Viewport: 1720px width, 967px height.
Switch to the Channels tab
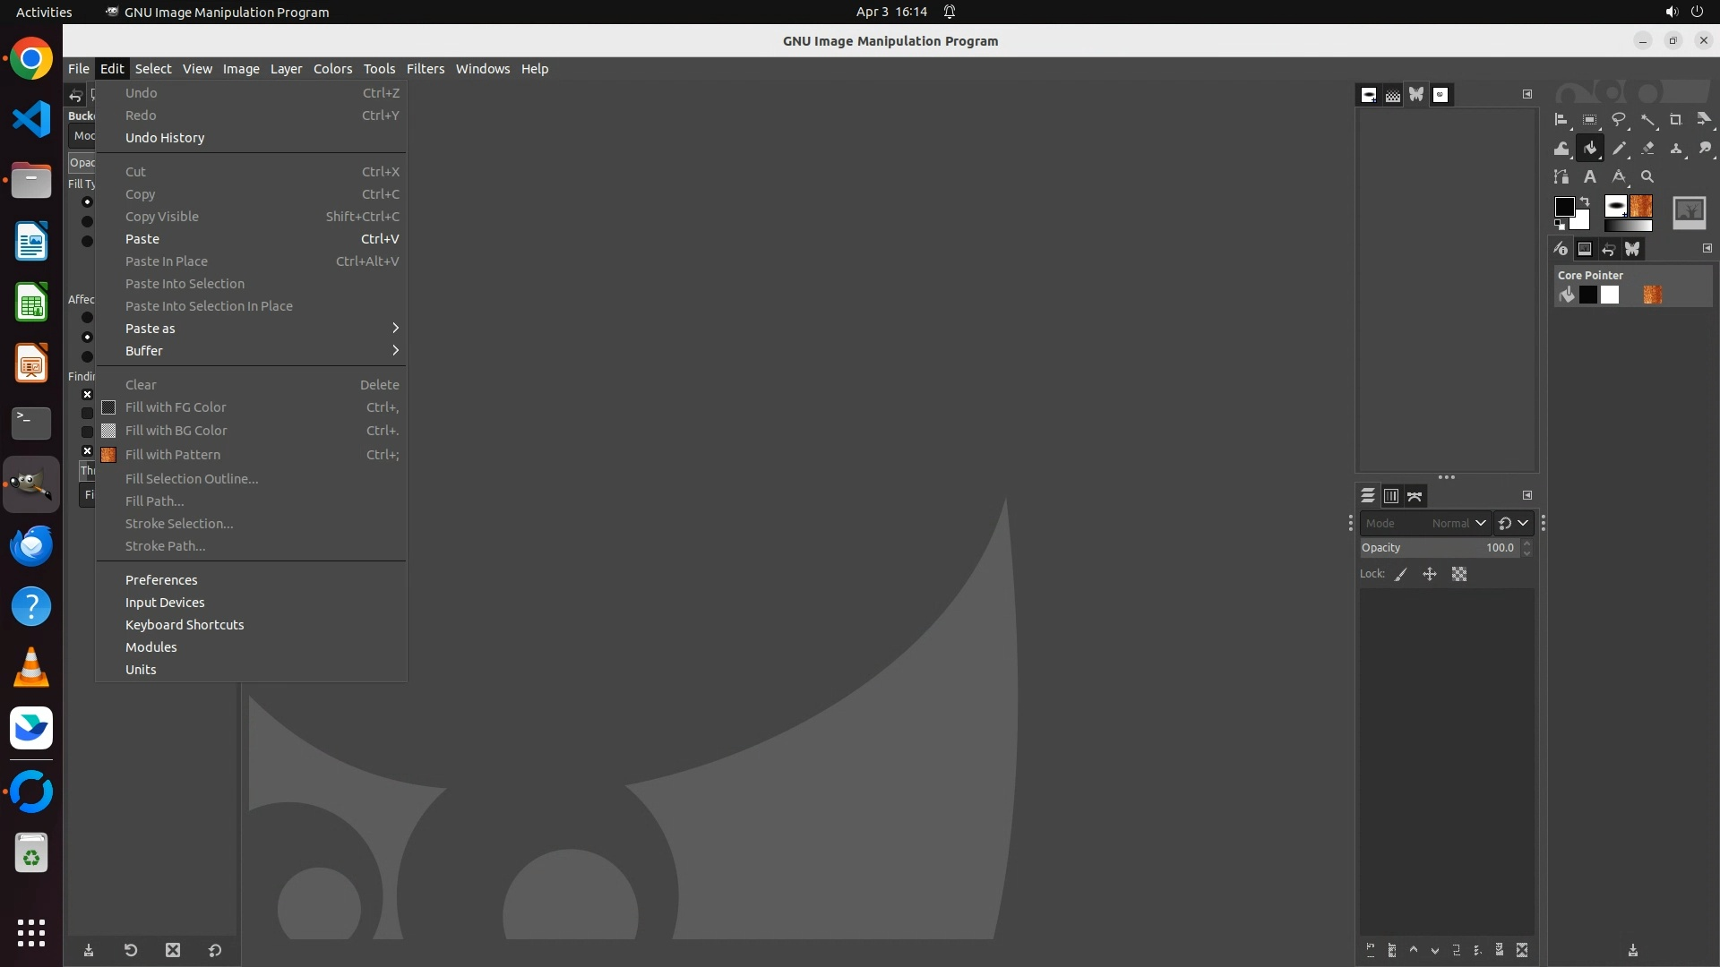coord(1391,496)
